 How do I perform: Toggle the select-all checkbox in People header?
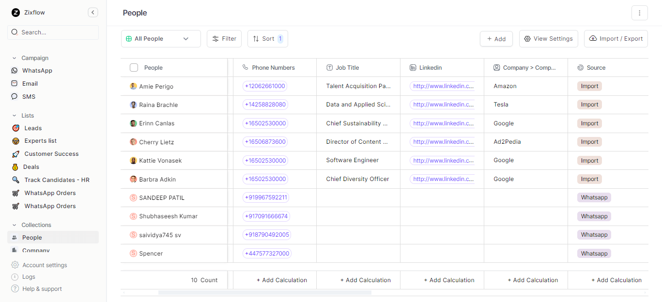[x=134, y=68]
